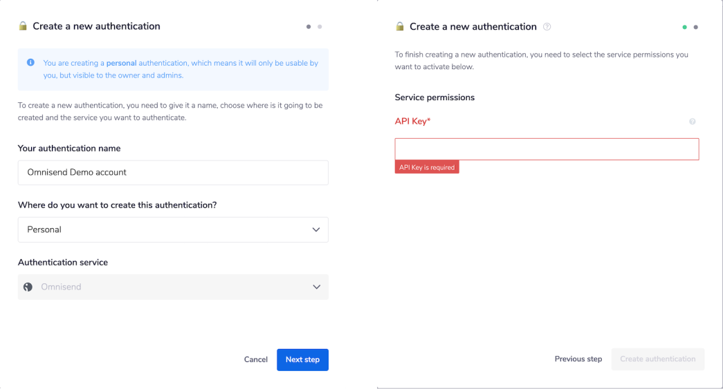
Task: Click the Omnisend globe icon
Action: pos(28,287)
